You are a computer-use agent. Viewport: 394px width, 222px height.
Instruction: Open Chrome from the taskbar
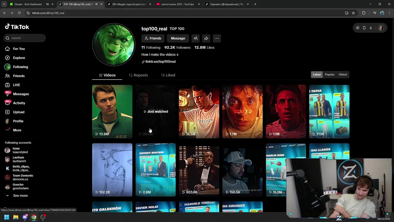point(34,217)
